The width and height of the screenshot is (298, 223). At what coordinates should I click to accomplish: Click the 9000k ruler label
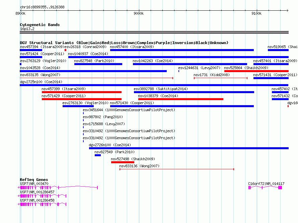pyautogui.click(x=139, y=13)
